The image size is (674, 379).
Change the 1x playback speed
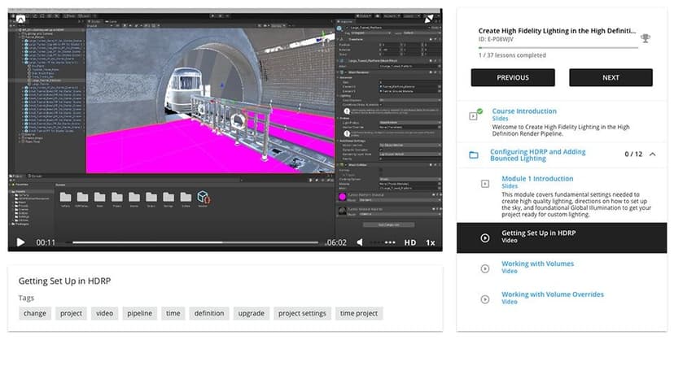point(431,242)
